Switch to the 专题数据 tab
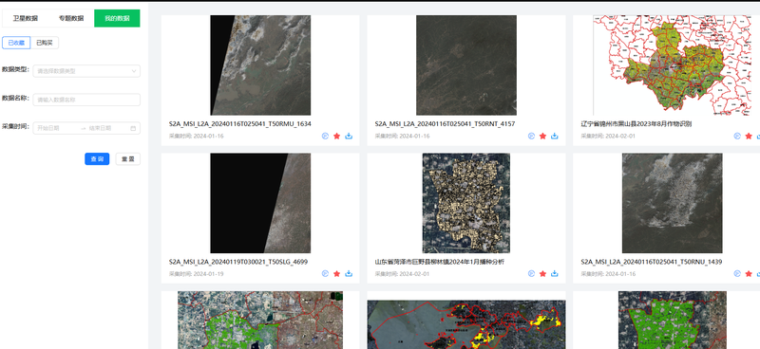This screenshot has height=349, width=760. (x=71, y=18)
